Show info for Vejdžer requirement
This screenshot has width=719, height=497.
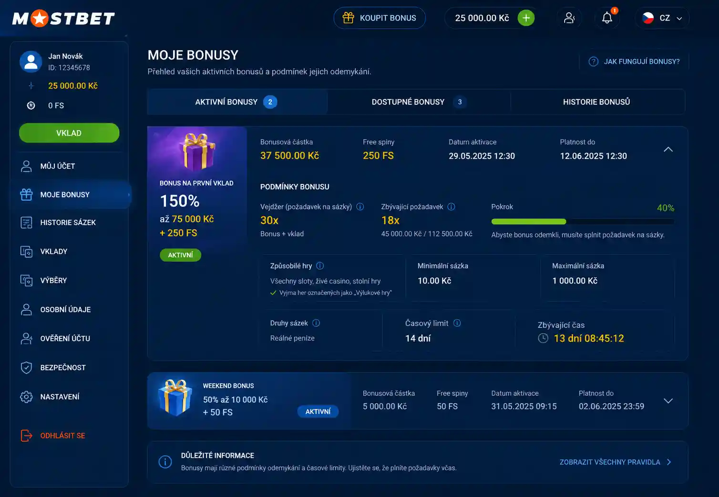(360, 207)
